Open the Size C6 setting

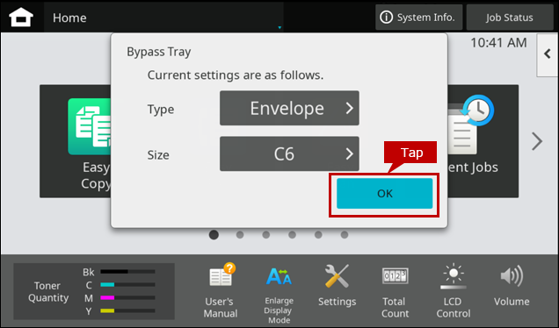[289, 153]
